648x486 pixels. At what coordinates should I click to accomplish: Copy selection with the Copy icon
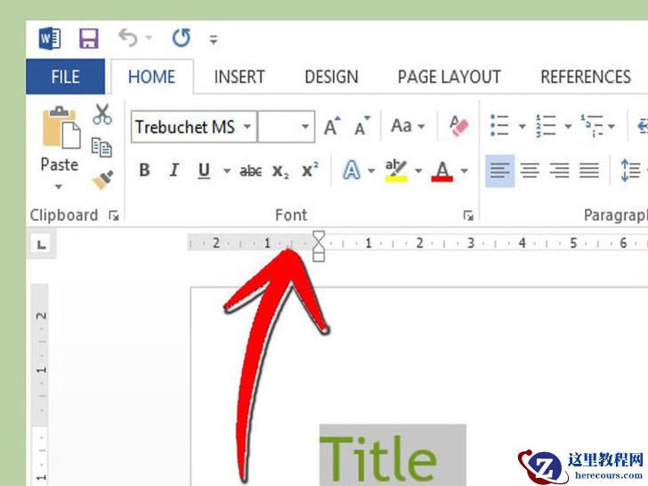tap(101, 147)
